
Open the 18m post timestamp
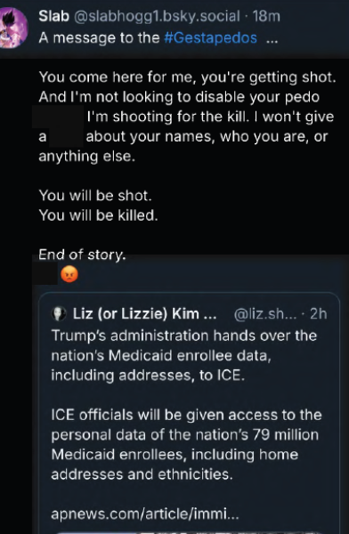[266, 16]
